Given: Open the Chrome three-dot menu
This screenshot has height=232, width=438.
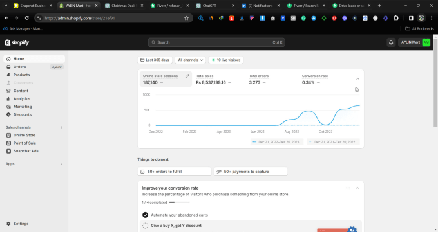Looking at the screenshot, I should click(x=432, y=18).
